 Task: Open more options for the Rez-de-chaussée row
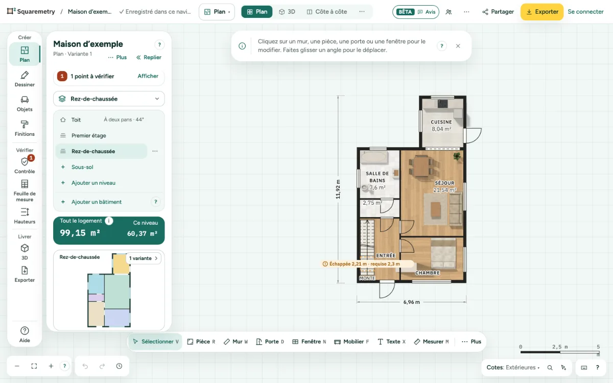[x=155, y=151]
